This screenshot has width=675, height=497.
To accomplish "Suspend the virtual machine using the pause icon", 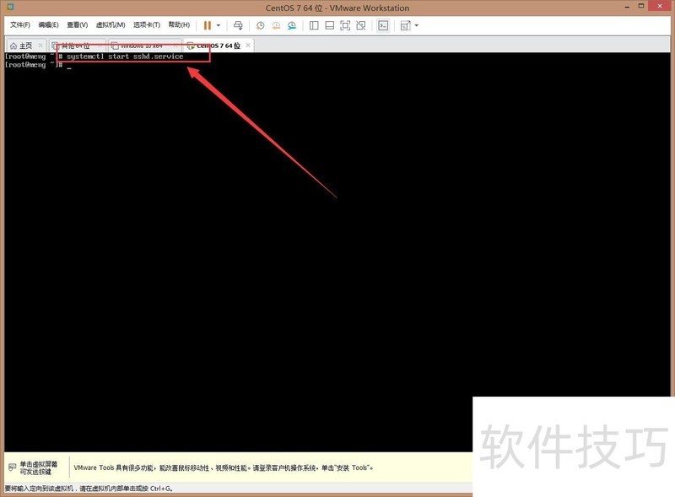I will [206, 25].
